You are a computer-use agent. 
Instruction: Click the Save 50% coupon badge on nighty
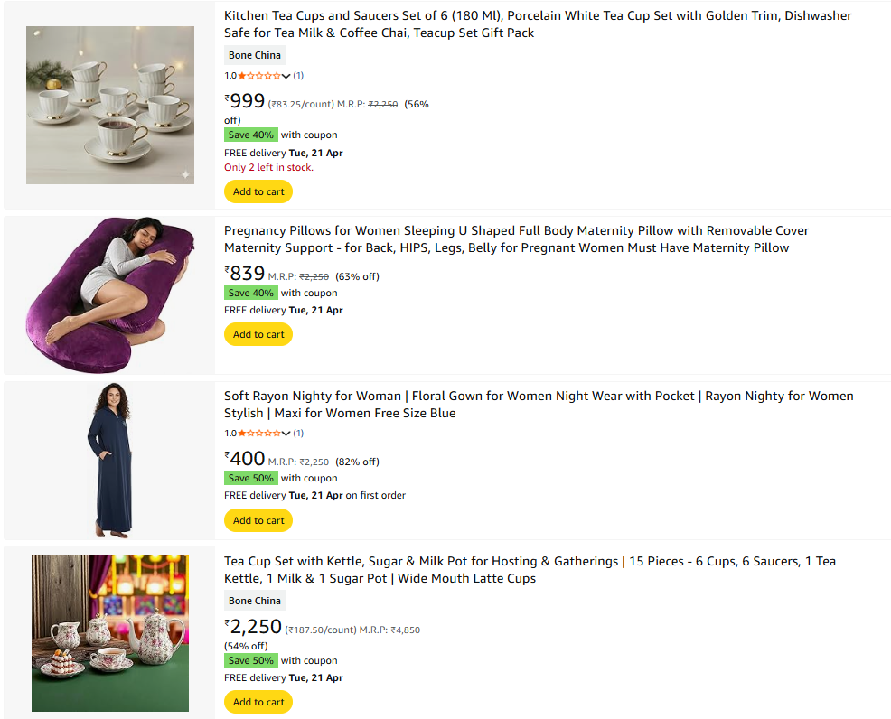point(251,478)
